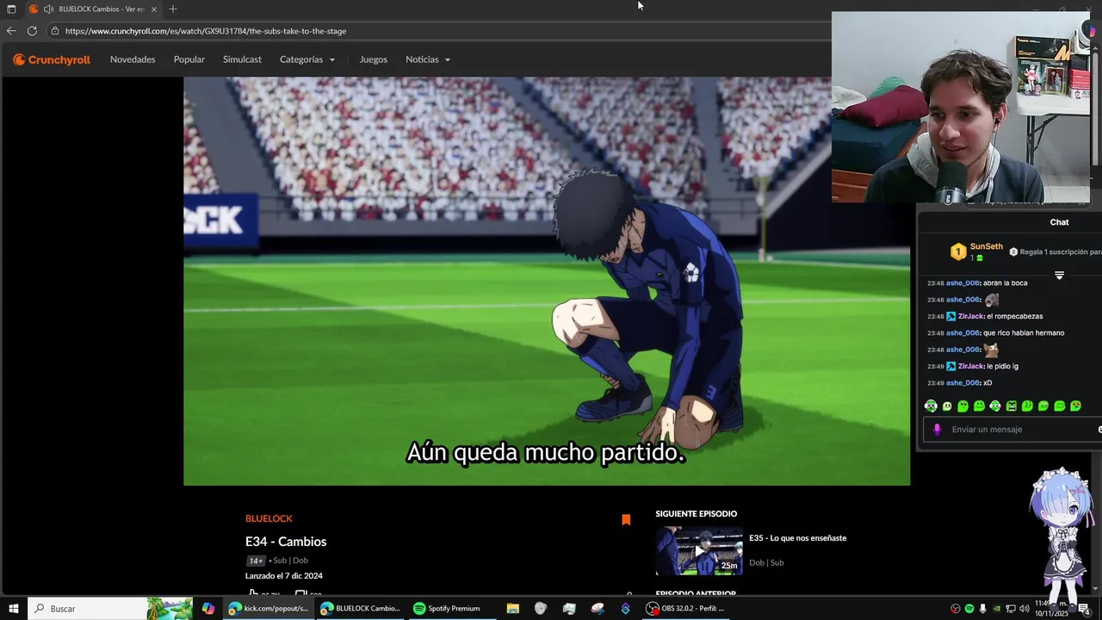1102x620 pixels.
Task: Close the BLUELOCK Cambios browser tab
Action: (154, 9)
